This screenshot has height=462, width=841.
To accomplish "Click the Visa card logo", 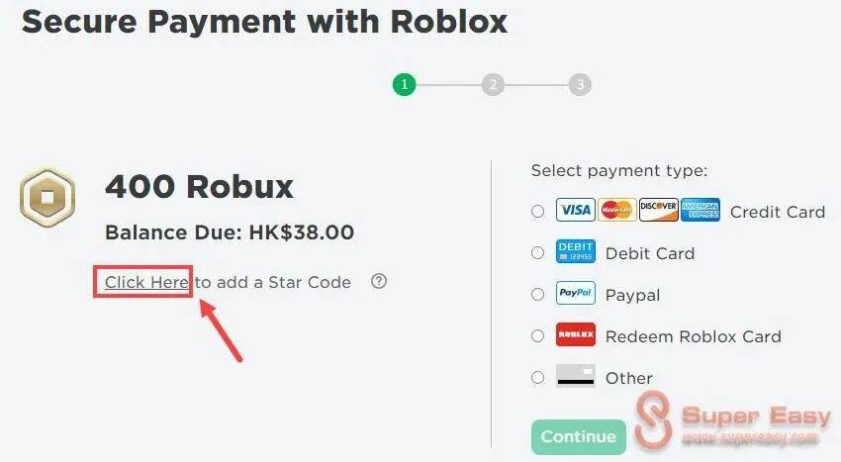I will [576, 210].
